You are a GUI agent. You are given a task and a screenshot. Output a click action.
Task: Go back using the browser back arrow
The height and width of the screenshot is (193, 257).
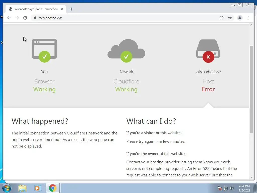click(9, 18)
